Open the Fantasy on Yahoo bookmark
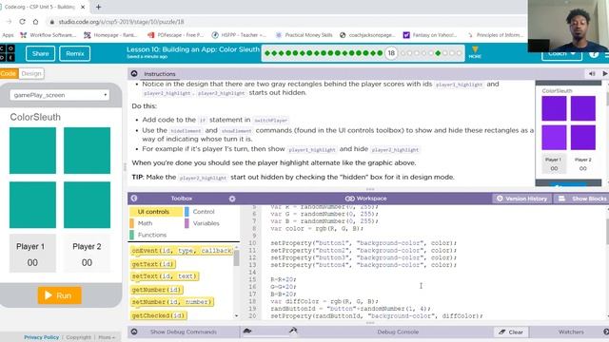609x342 pixels. pos(430,35)
